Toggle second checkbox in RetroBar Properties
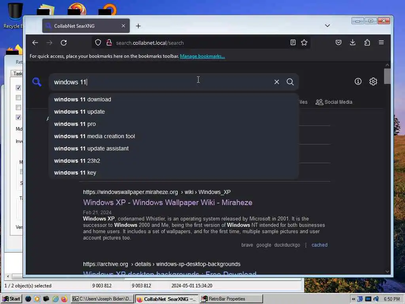405x304 pixels. tap(18, 97)
